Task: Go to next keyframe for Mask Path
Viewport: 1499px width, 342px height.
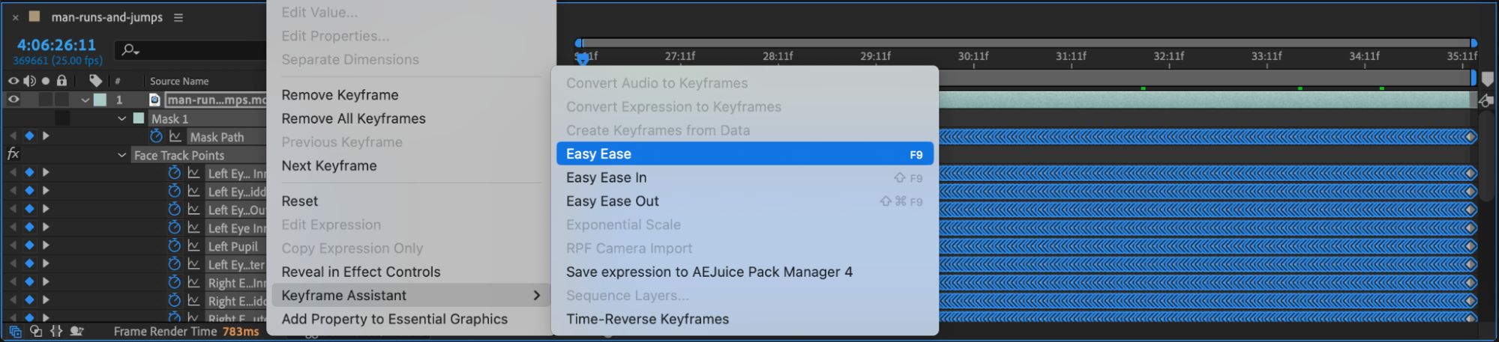Action: (46, 136)
